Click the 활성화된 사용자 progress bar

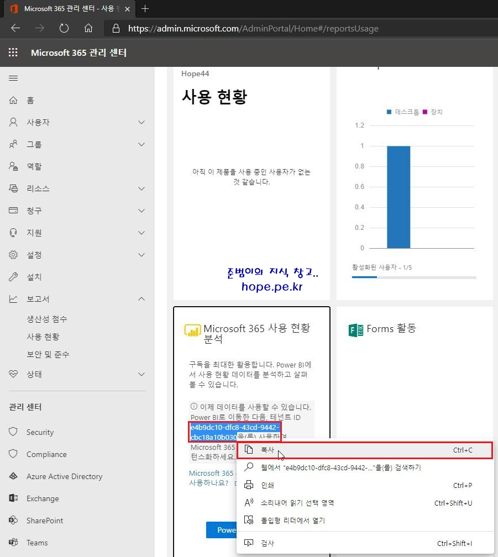(414, 277)
